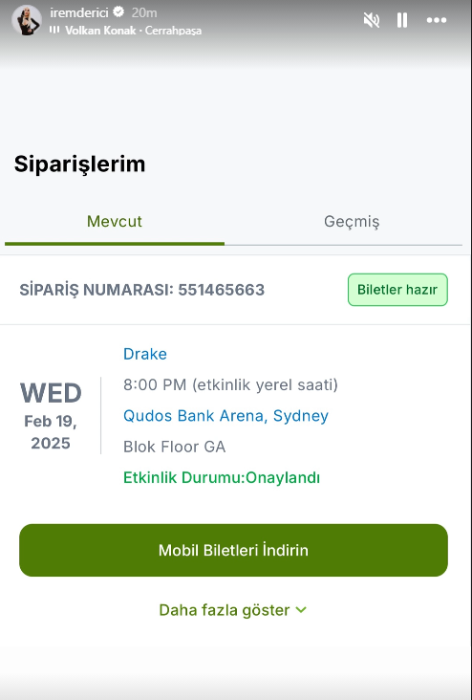Click Mobil Biletleri İndirin button

[x=233, y=550]
